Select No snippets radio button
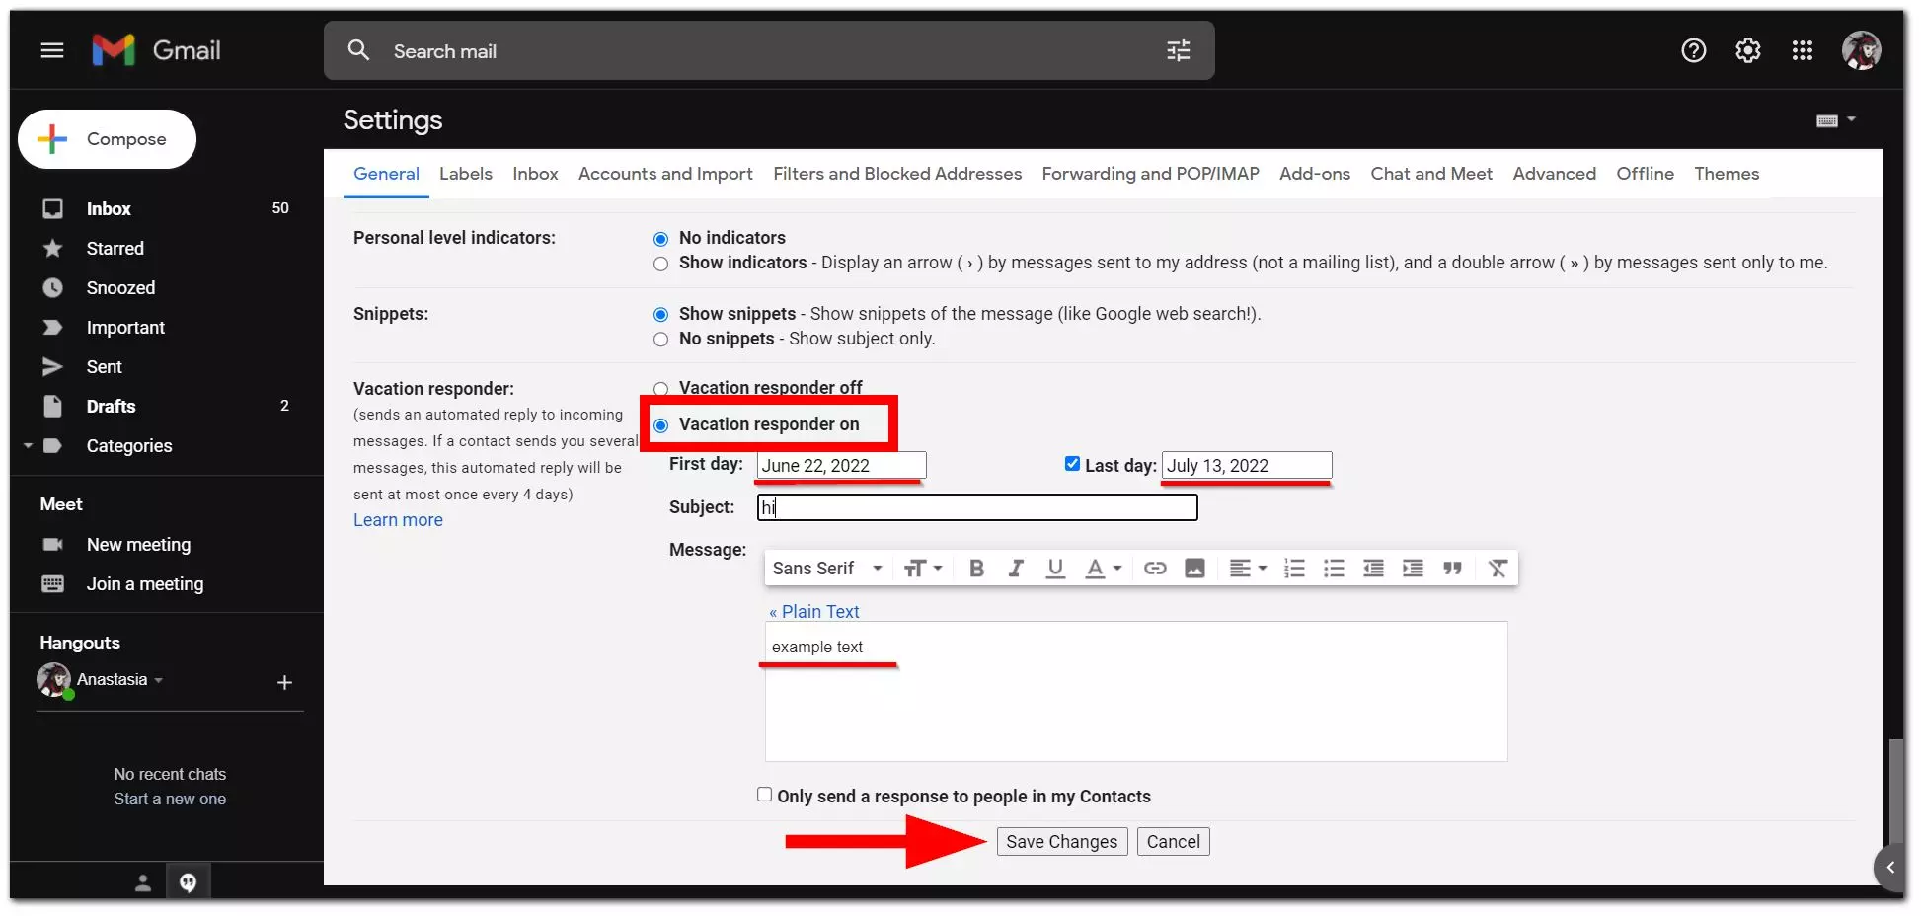 pos(661,340)
